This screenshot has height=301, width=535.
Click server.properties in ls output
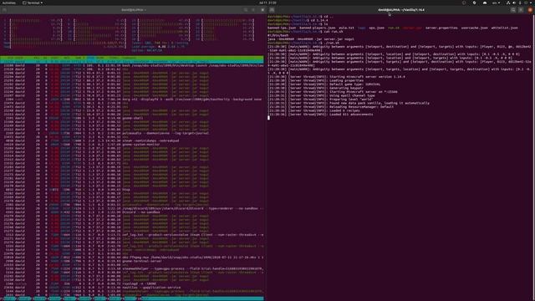pos(441,28)
